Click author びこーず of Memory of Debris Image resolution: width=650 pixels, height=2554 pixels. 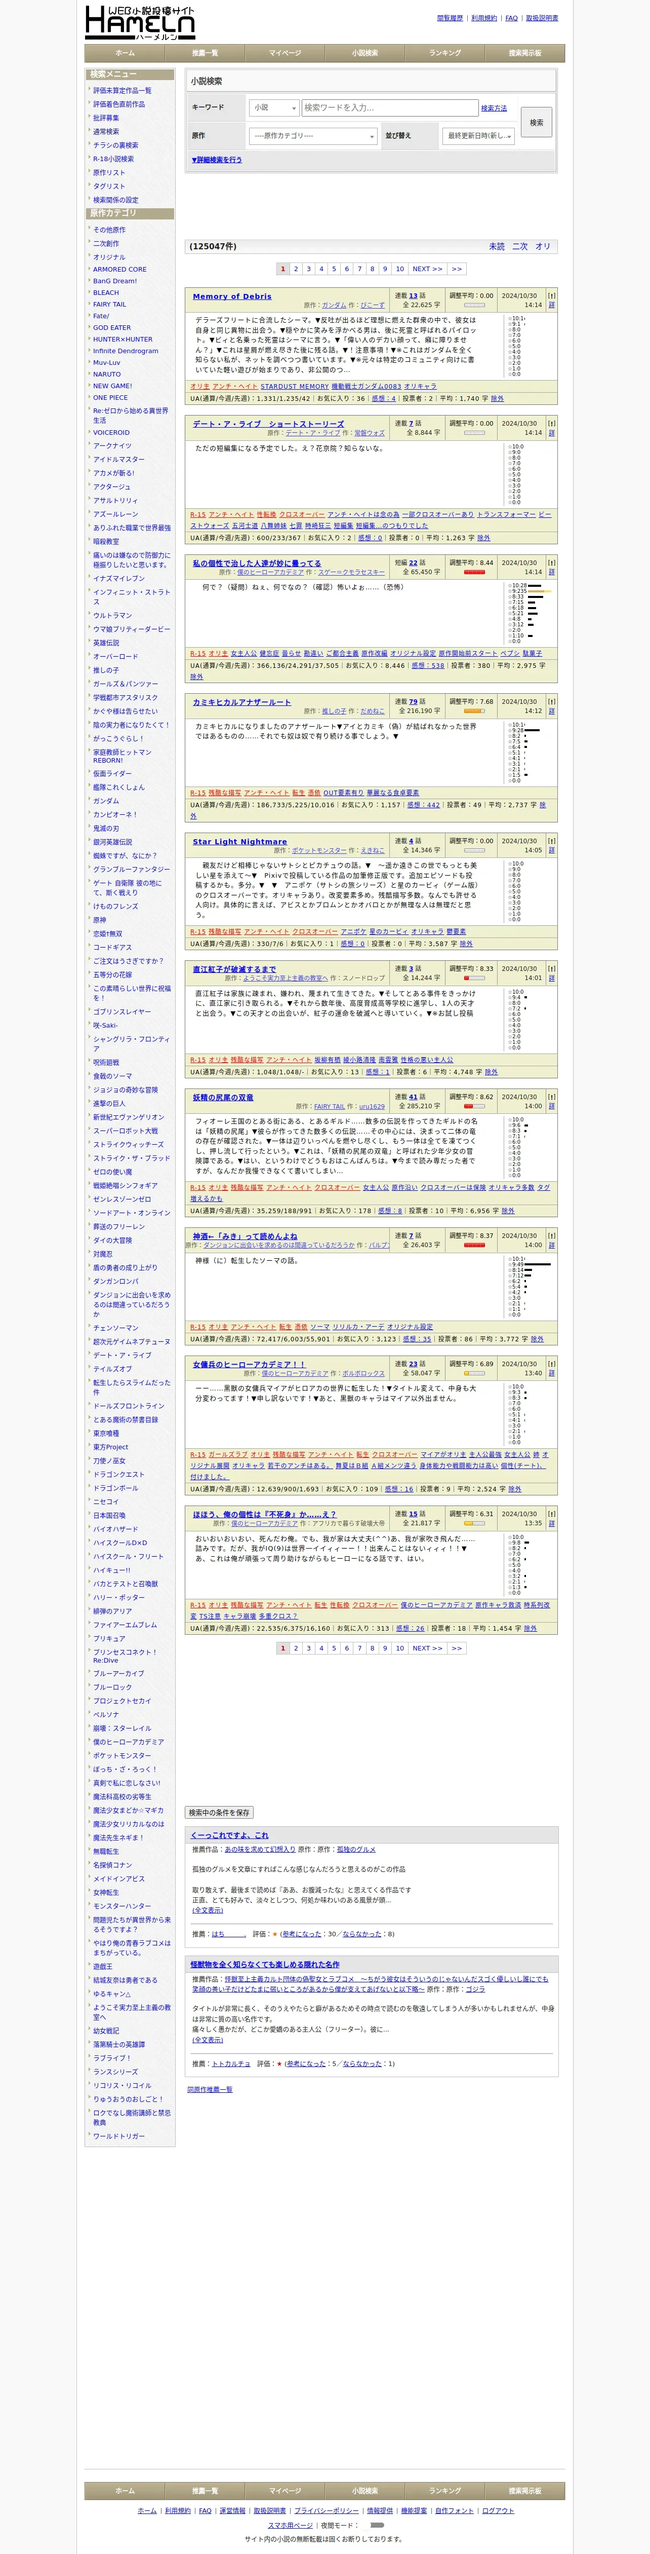(x=373, y=305)
